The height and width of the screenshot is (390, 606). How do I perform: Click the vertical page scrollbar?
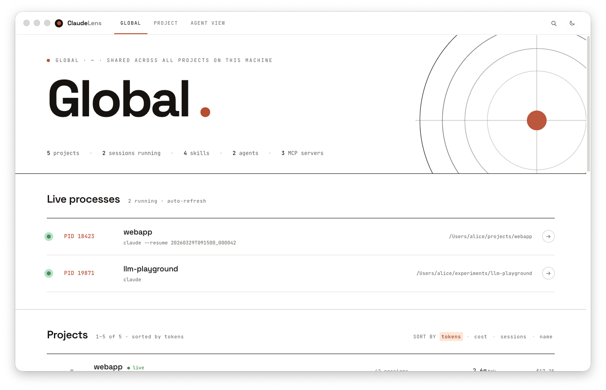(x=588, y=104)
